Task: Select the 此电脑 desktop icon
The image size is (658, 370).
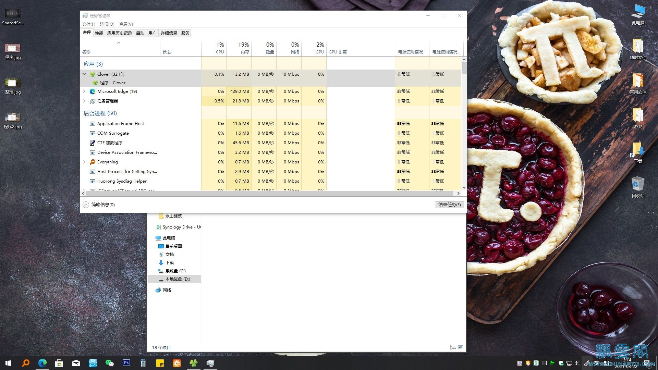Action: pyautogui.click(x=638, y=14)
